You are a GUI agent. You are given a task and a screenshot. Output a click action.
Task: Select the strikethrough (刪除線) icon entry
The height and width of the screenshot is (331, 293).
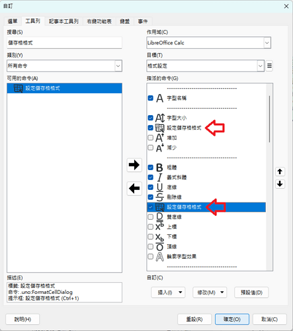pos(159,197)
